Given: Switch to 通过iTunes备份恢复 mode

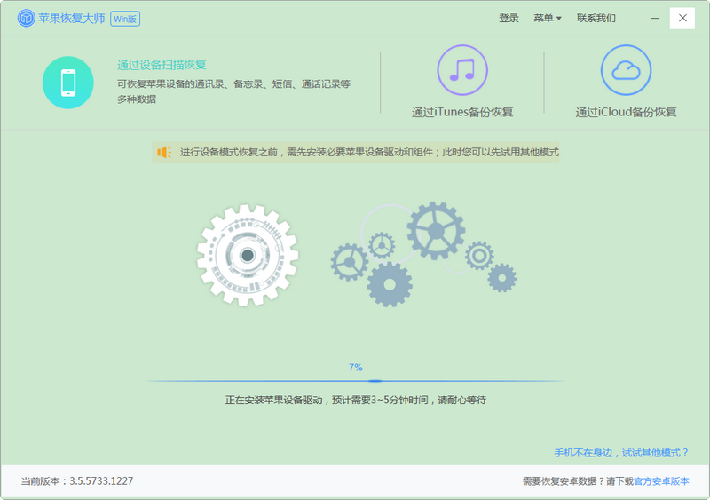Looking at the screenshot, I should [462, 112].
